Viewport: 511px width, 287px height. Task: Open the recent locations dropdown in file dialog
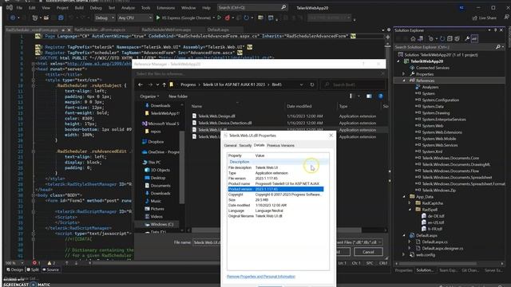157,85
